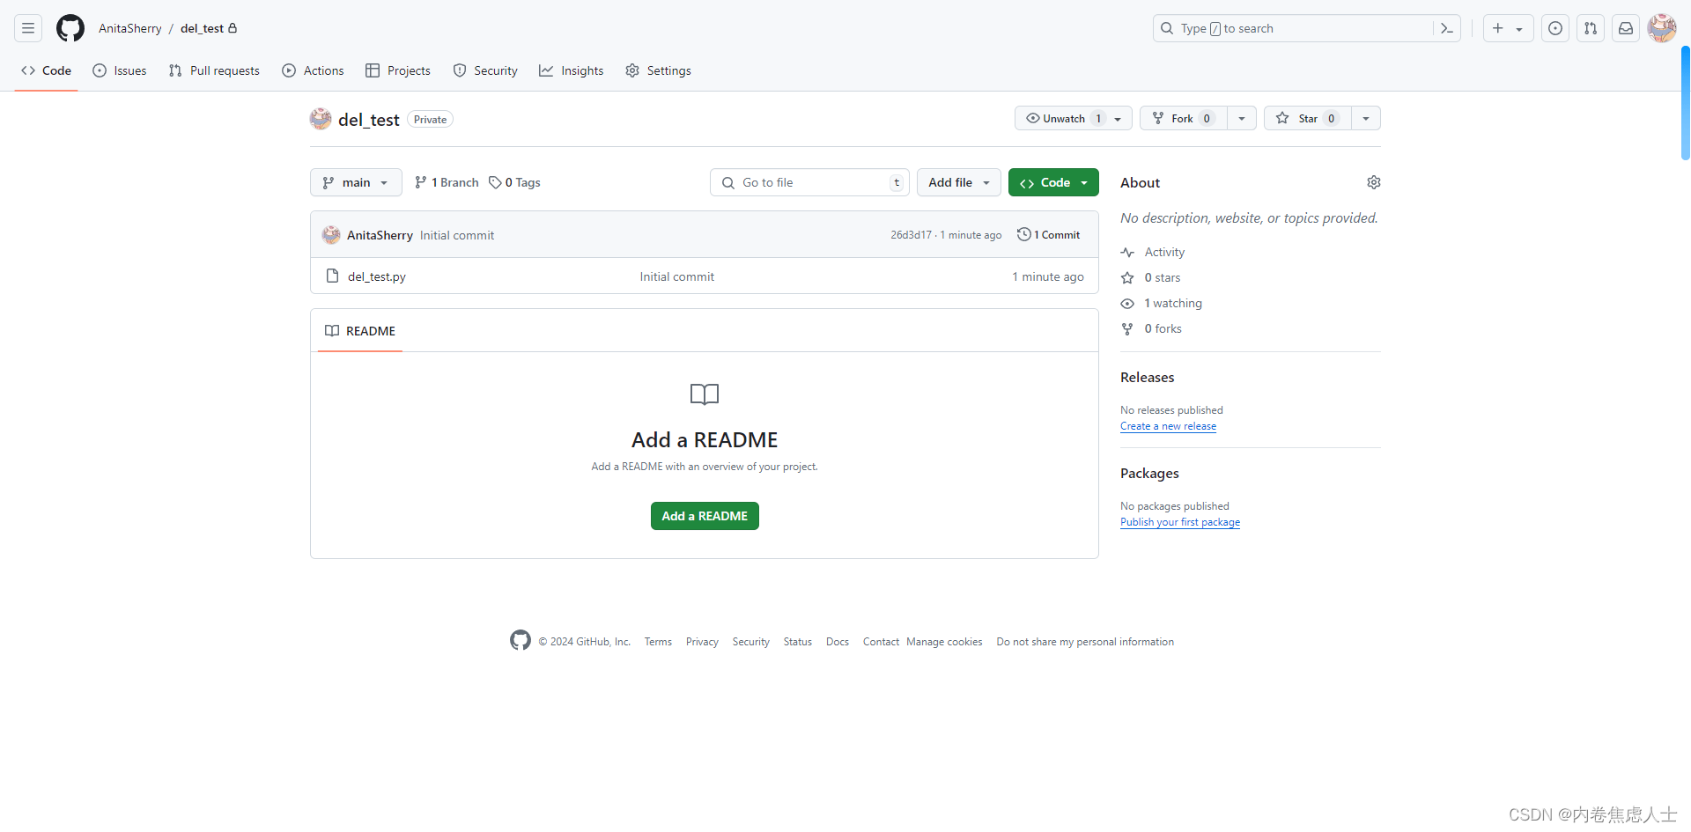Click the footer GitHub logo
The height and width of the screenshot is (832, 1691).
[x=521, y=640]
